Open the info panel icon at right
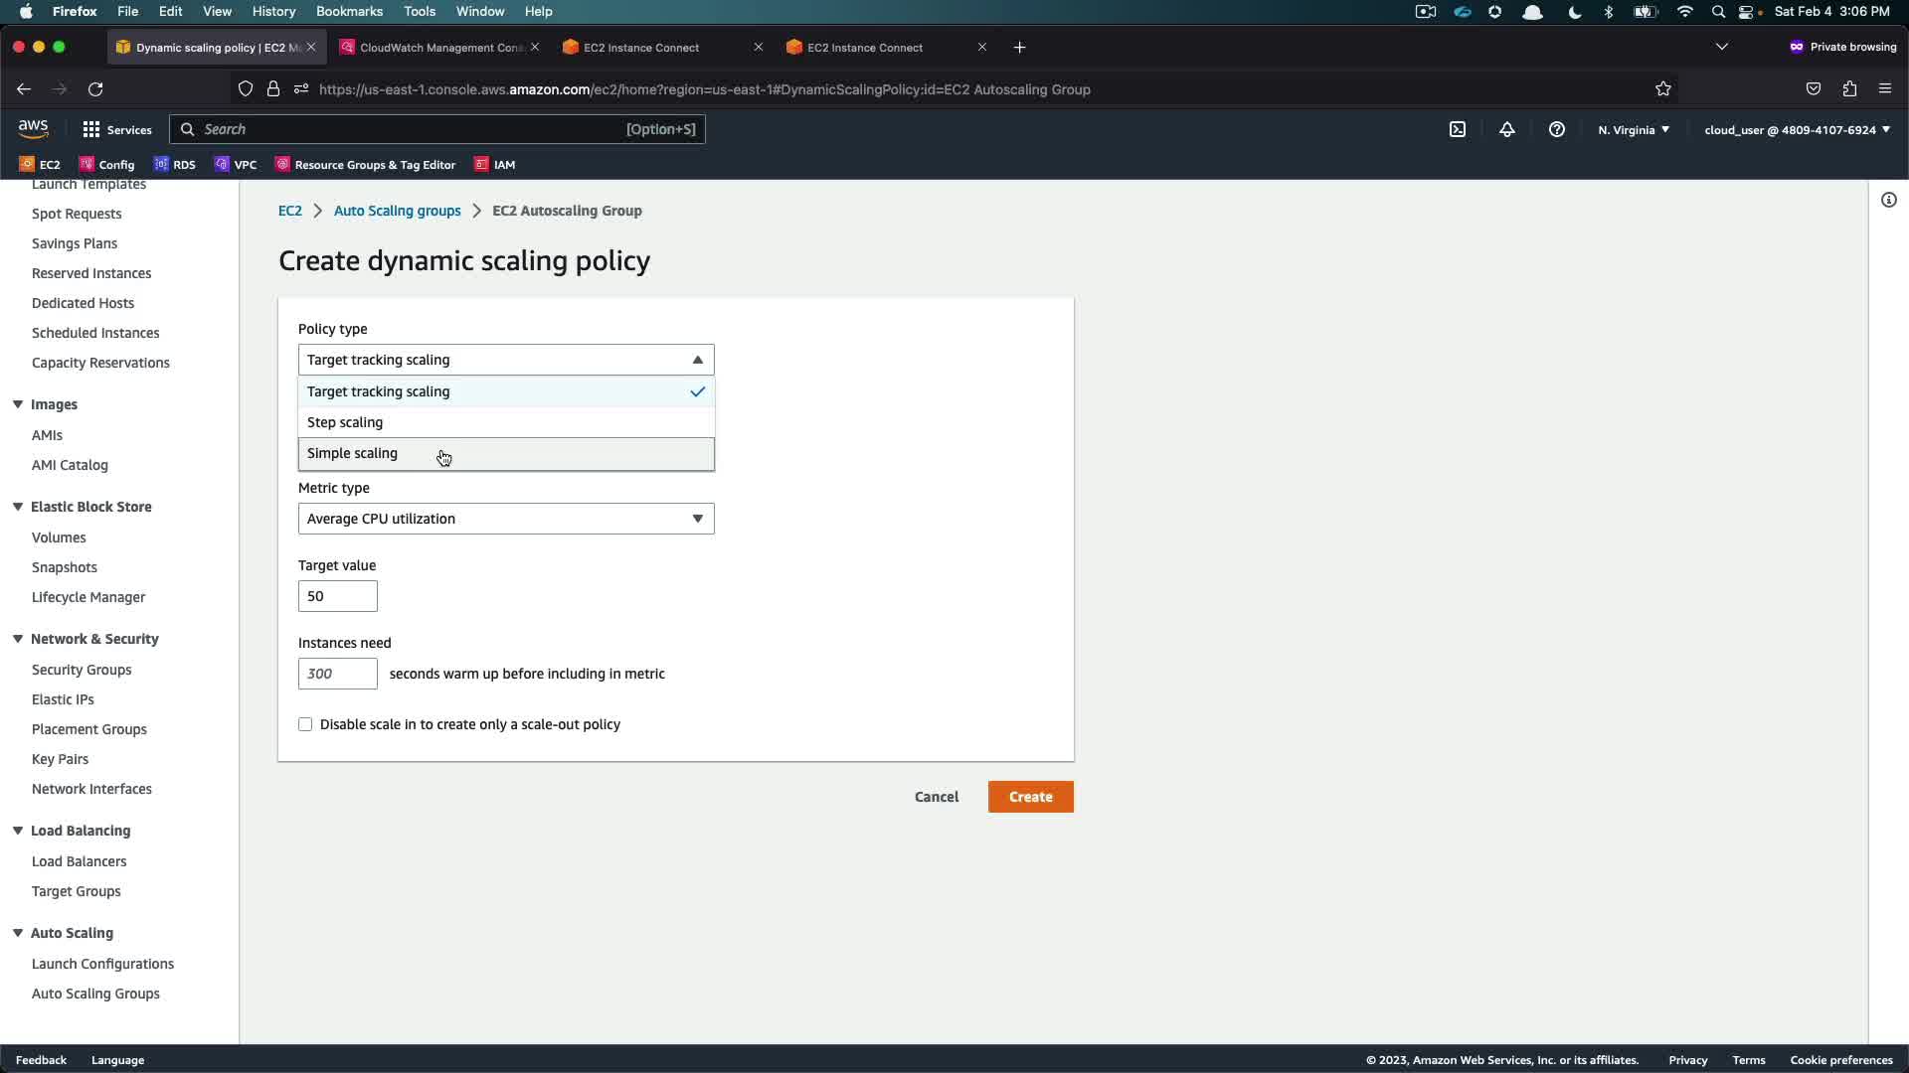 (x=1888, y=200)
